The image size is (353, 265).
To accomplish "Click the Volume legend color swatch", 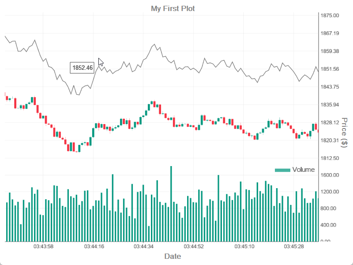I will (x=282, y=170).
